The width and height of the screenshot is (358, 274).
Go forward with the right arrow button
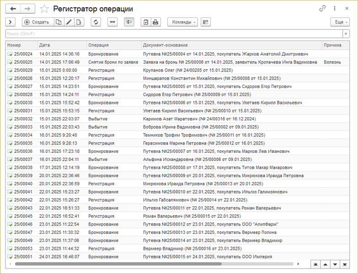pyautogui.click(x=27, y=9)
